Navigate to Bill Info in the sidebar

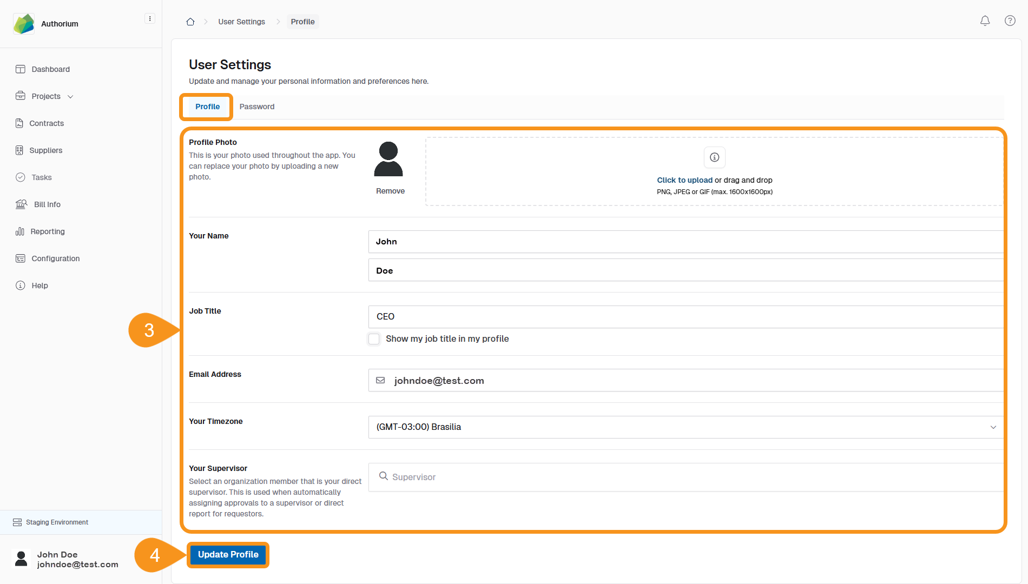[x=47, y=204]
